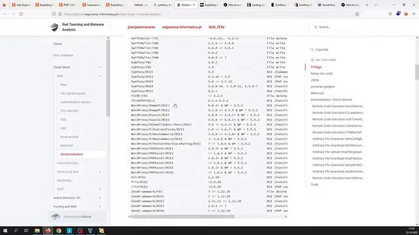
Task: Open the Active Directory sidebar page
Action: (67, 163)
